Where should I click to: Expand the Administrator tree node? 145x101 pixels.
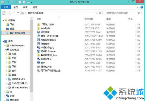click(x=5, y=46)
